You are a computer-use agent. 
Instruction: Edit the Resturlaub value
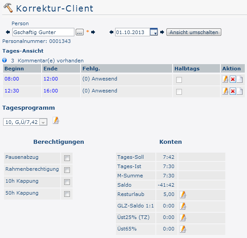pyautogui.click(x=183, y=195)
